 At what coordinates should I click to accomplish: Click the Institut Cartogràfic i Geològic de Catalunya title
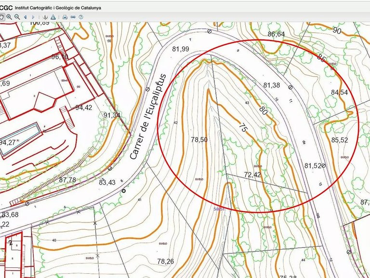click(58, 8)
